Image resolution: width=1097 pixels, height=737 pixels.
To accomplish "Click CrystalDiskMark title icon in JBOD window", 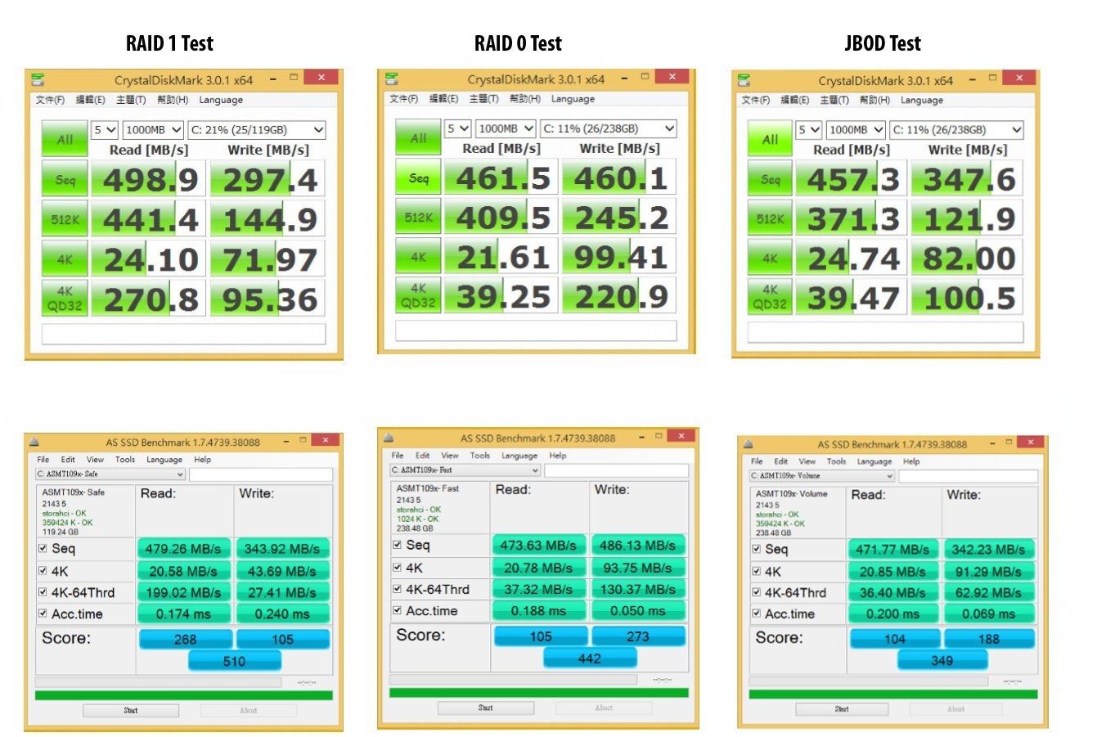I will (744, 80).
